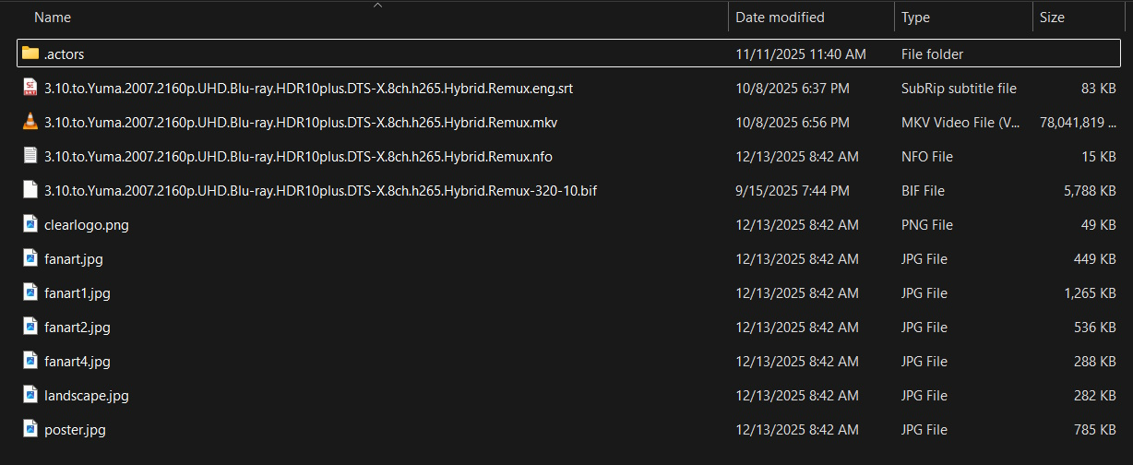Select the .actors folder name
Viewport: 1133px width, 465px height.
65,54
